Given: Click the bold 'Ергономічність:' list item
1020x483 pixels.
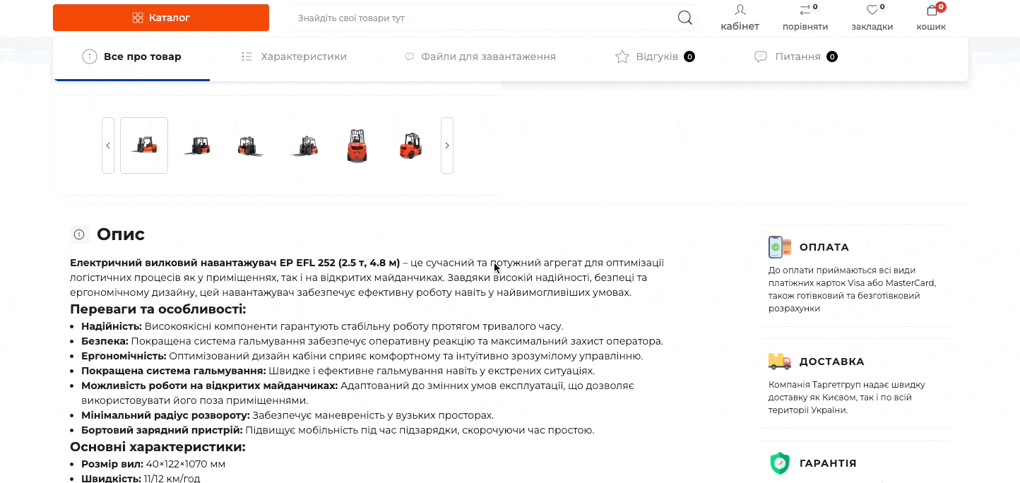Looking at the screenshot, I should (124, 356).
